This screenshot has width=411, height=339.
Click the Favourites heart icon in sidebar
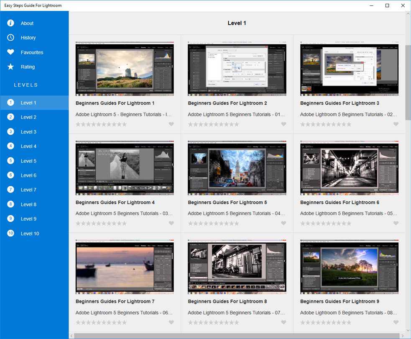tap(11, 52)
